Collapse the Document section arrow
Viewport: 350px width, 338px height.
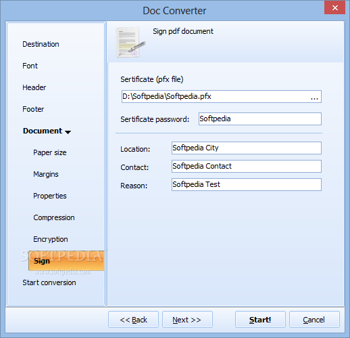[x=68, y=132]
